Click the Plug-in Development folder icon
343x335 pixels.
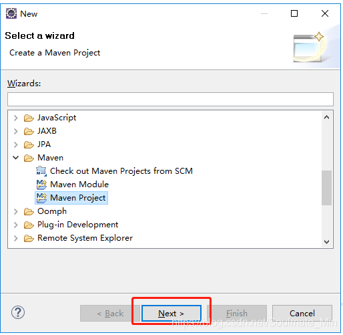pos(29,225)
